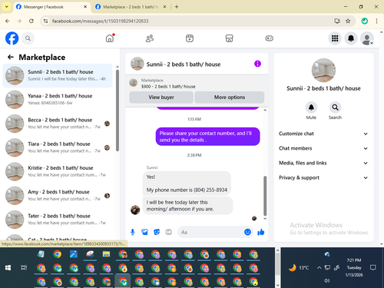Close the Marketplace - 2 beds browser tab
This screenshot has height=288, width=384.
(x=164, y=7)
